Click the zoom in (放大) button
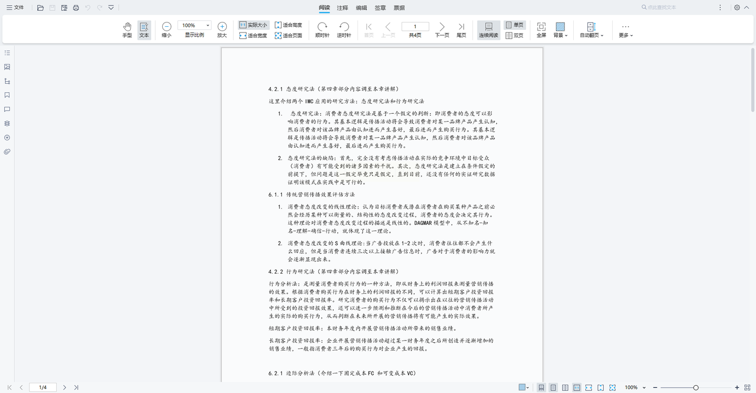The height and width of the screenshot is (393, 756). click(x=222, y=30)
